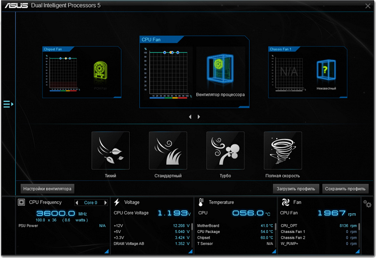Click the green PCH fan icon
The height and width of the screenshot is (258, 376).
point(100,70)
